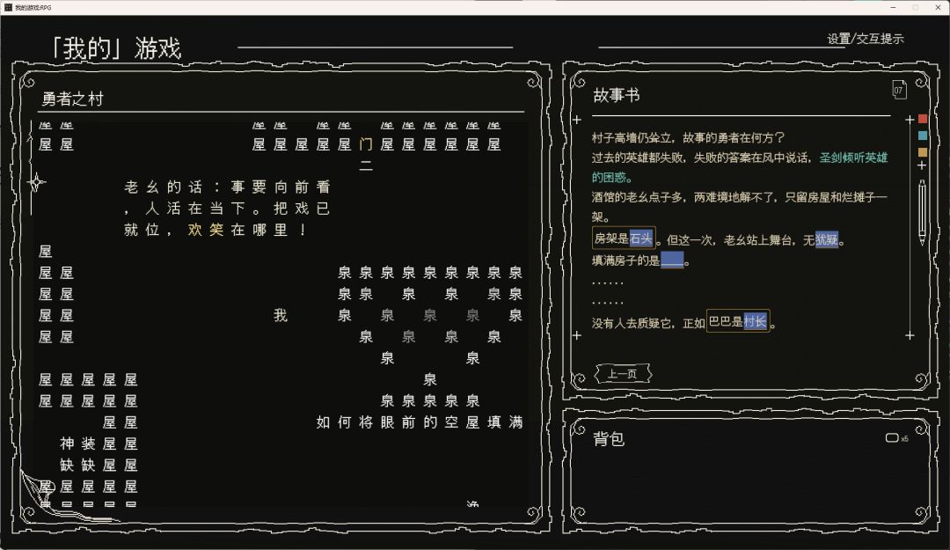Click the 故事书 panel heading
Viewport: 950px width, 550px height.
coord(616,94)
